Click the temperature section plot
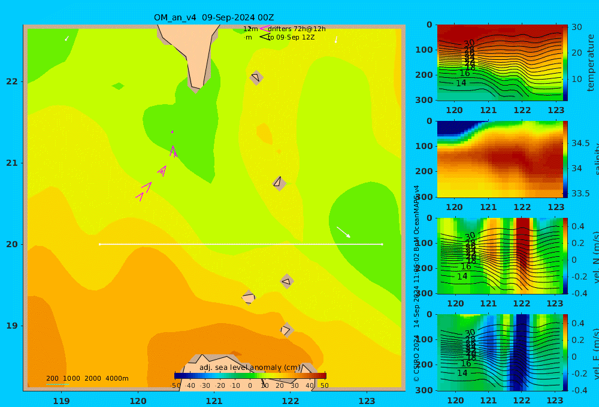Screen dimensions: 599x407 pyautogui.click(x=500, y=63)
